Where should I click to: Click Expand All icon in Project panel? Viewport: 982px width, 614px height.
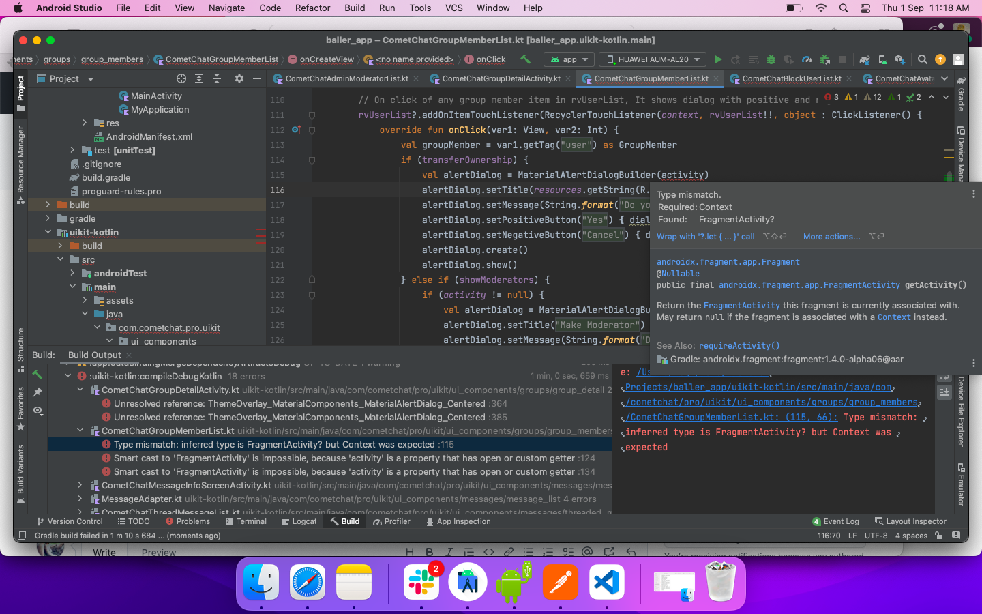(199, 78)
